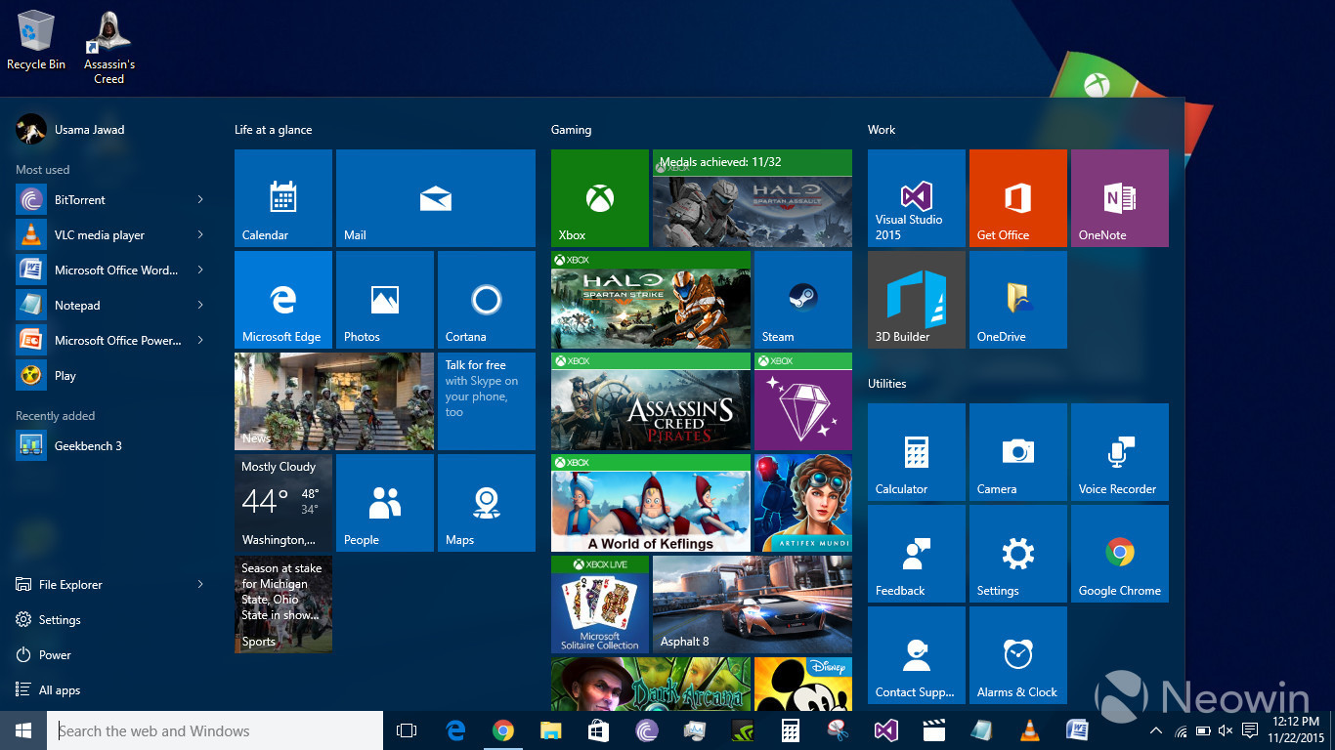Screen dimensions: 1335x750
Task: Open Microsoft Solitaire Collection tile
Action: point(600,604)
